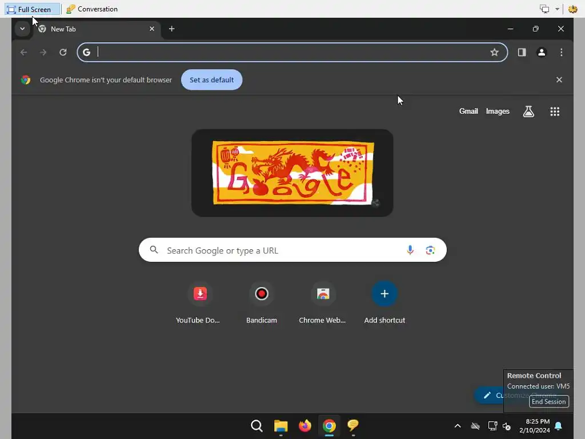Open the YouTube Do... shortcut
The image size is (585, 439).
[x=200, y=303]
